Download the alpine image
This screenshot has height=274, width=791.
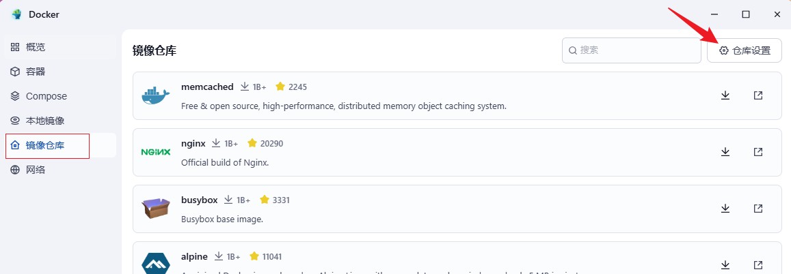click(725, 264)
